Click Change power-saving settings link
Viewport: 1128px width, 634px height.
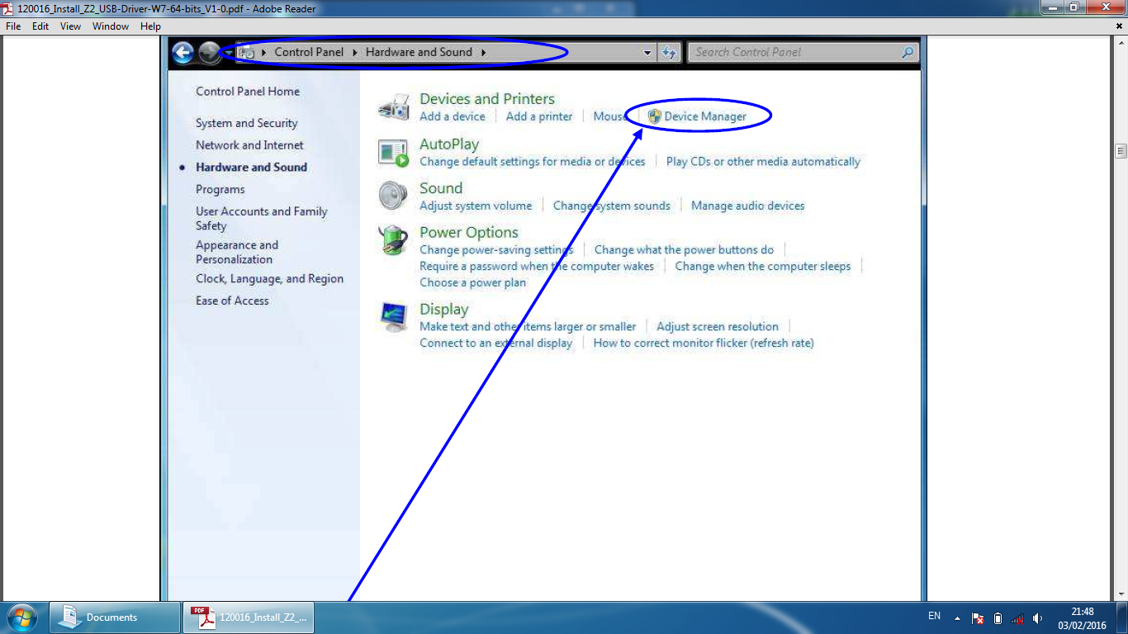click(x=496, y=249)
